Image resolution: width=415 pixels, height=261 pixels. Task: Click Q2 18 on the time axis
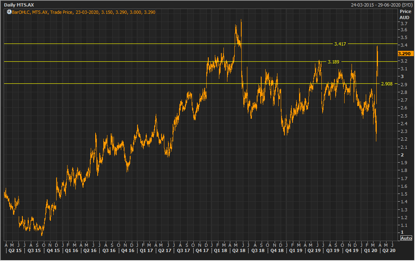[x=239, y=251]
